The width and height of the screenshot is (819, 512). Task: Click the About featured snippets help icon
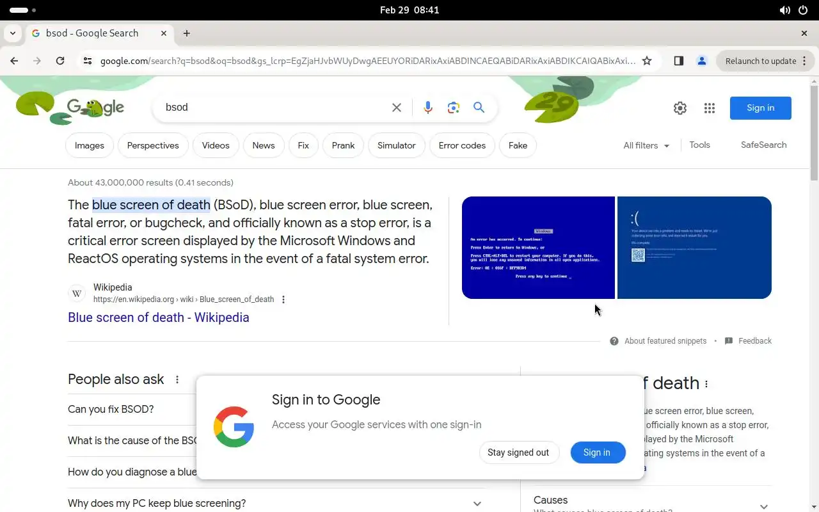click(614, 341)
